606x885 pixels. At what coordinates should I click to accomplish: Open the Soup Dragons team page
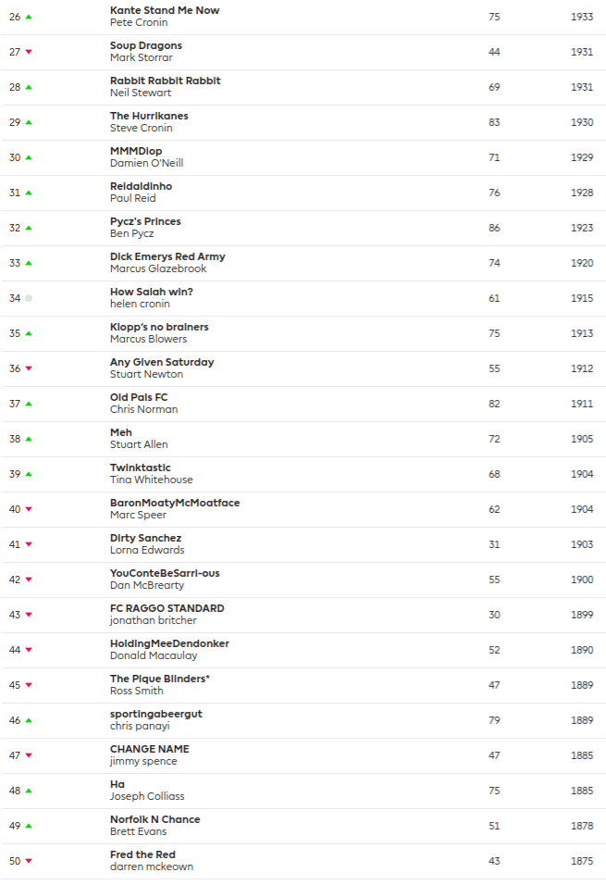146,45
